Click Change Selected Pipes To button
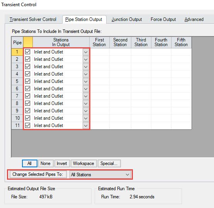214x208 pixels. pos(38,174)
